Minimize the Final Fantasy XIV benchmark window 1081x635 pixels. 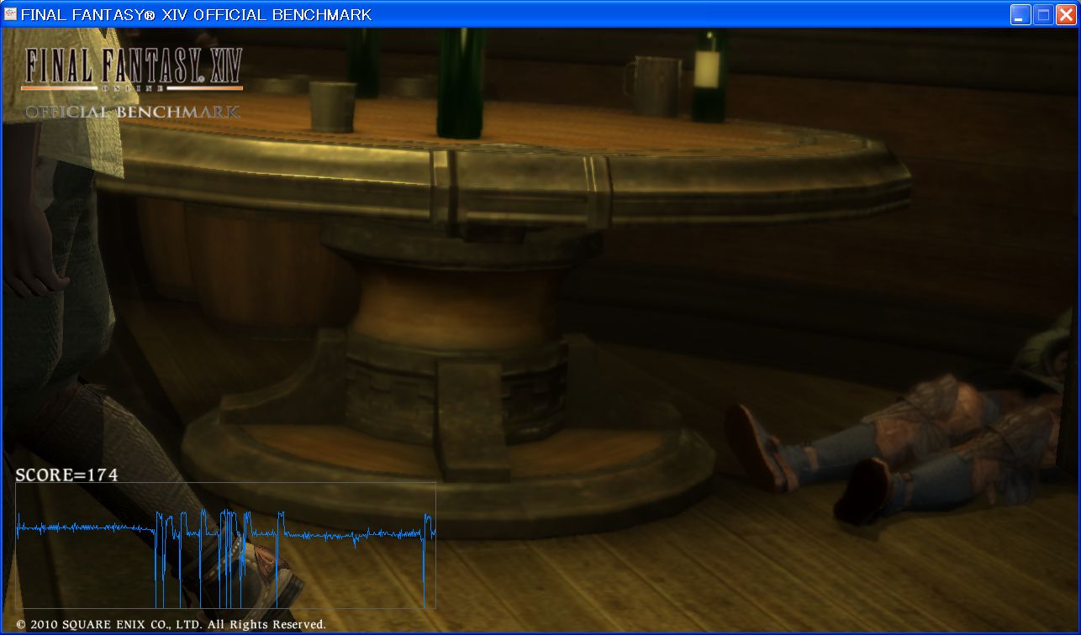click(1020, 14)
